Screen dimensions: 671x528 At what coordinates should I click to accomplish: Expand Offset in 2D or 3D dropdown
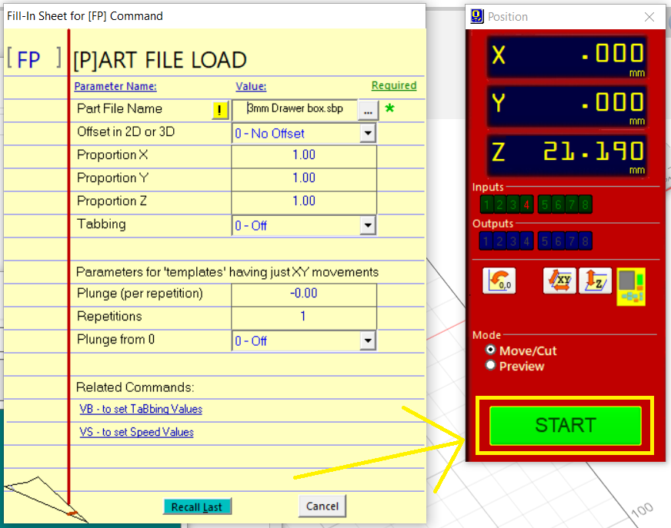click(368, 134)
